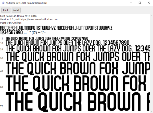Viewport: 153px width, 113px height.
Task: Minimize the font viewer window
Action: (x=131, y=3)
